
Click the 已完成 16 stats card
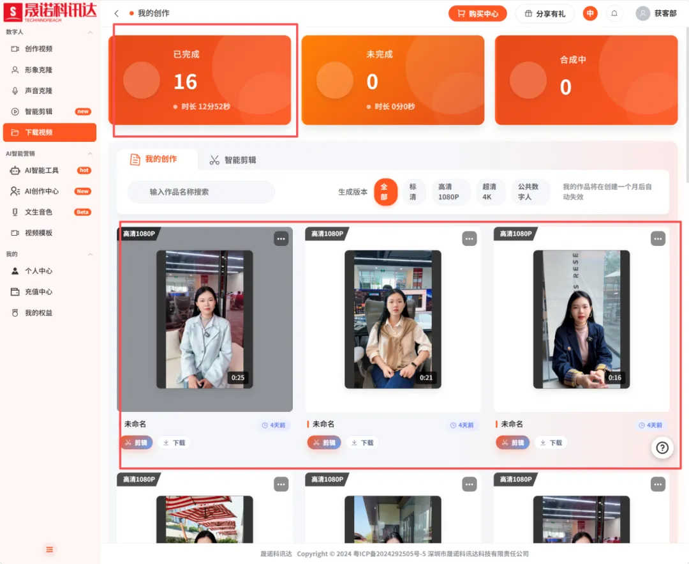point(200,80)
